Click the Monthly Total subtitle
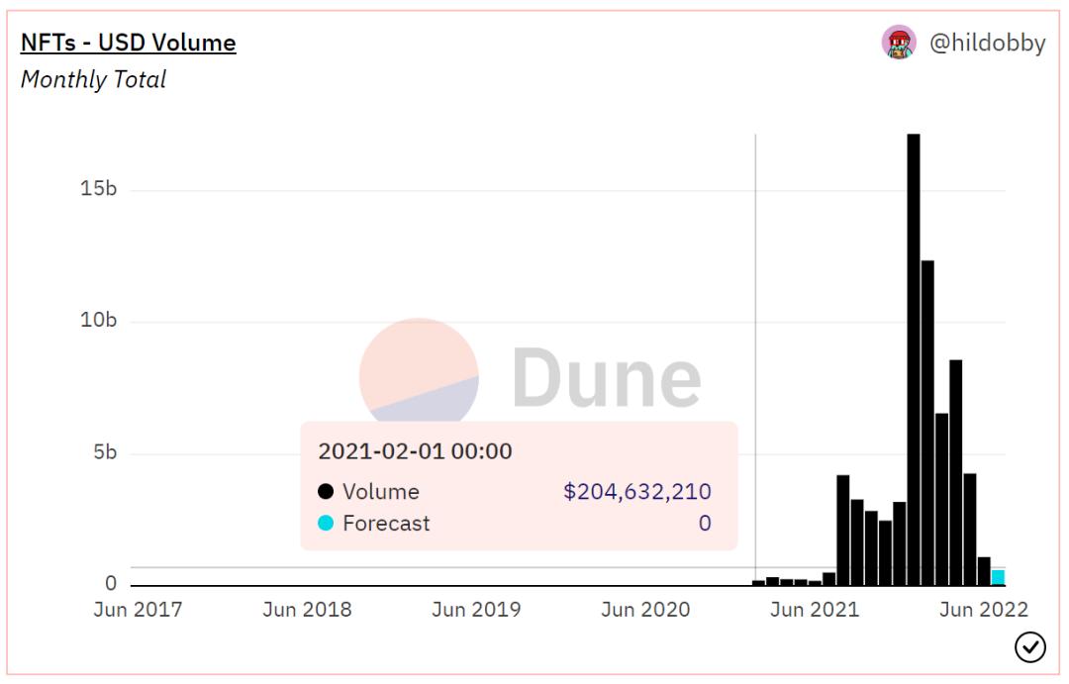The image size is (1069, 684). click(93, 80)
